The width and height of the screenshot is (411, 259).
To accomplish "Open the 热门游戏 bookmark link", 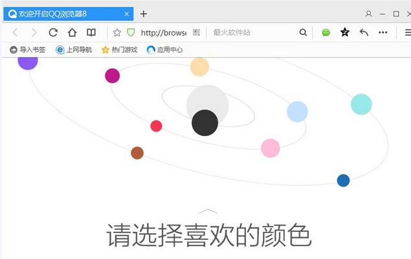I will coord(119,49).
